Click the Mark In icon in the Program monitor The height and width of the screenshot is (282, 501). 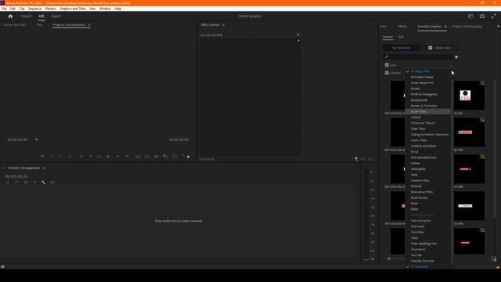pos(52,157)
